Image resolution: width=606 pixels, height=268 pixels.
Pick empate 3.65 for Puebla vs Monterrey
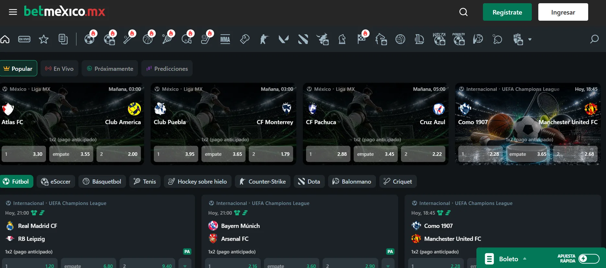(223, 154)
